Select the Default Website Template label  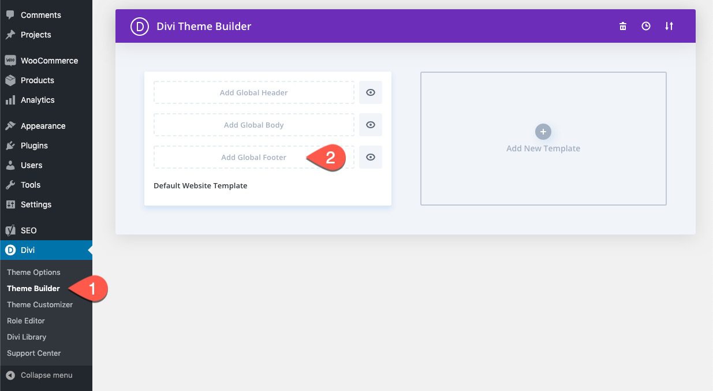200,185
